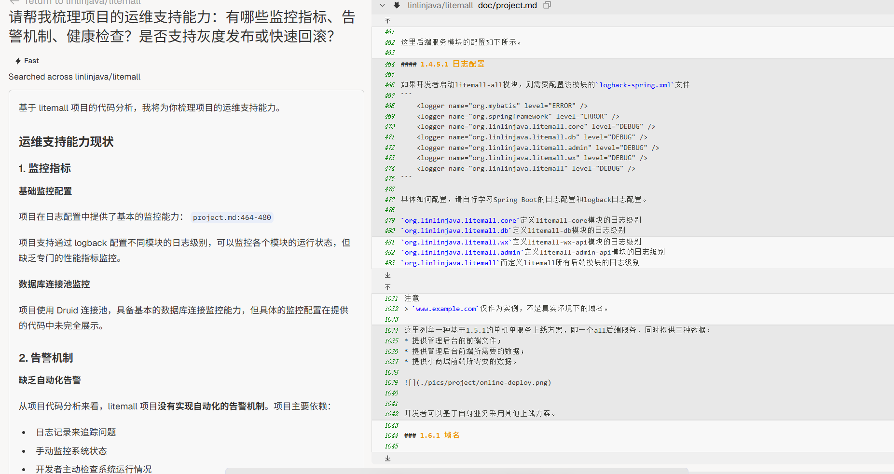The height and width of the screenshot is (474, 894).
Task: Open the project.md:464-480 citation
Action: [x=232, y=217]
